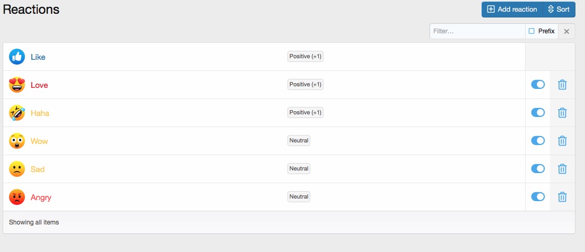Toggle off the Sad reaction
585x252 pixels.
538,169
